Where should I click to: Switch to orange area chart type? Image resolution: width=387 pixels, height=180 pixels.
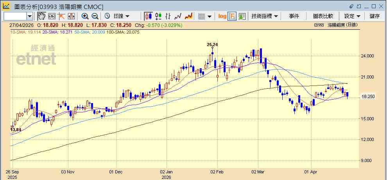pos(188,16)
